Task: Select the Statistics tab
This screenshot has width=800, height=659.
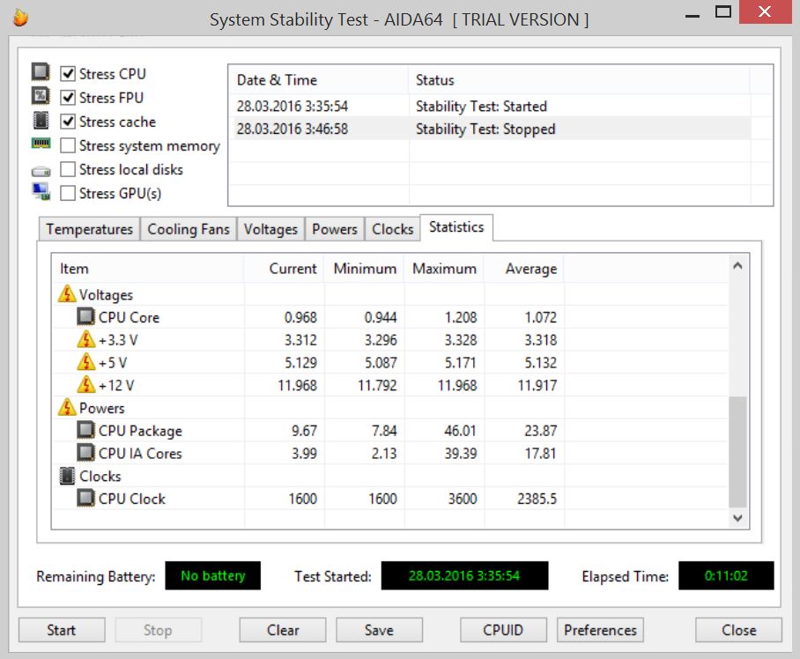Action: [456, 227]
